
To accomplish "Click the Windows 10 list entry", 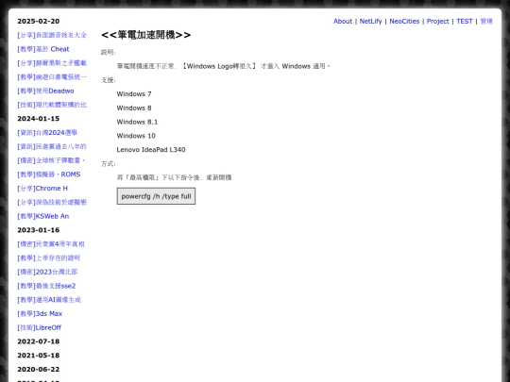I will pyautogui.click(x=136, y=136).
